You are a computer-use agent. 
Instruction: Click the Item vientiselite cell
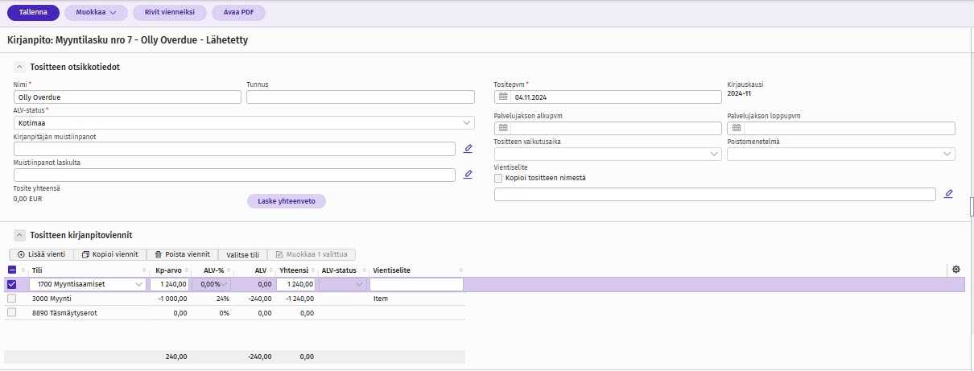381,299
